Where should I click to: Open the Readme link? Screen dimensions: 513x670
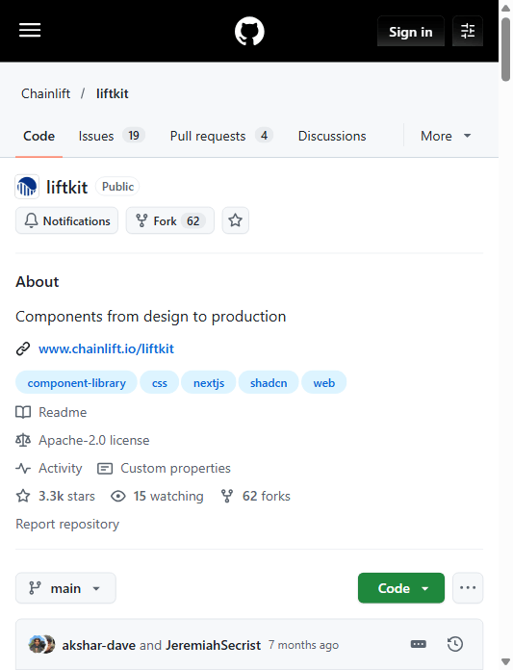click(x=63, y=412)
